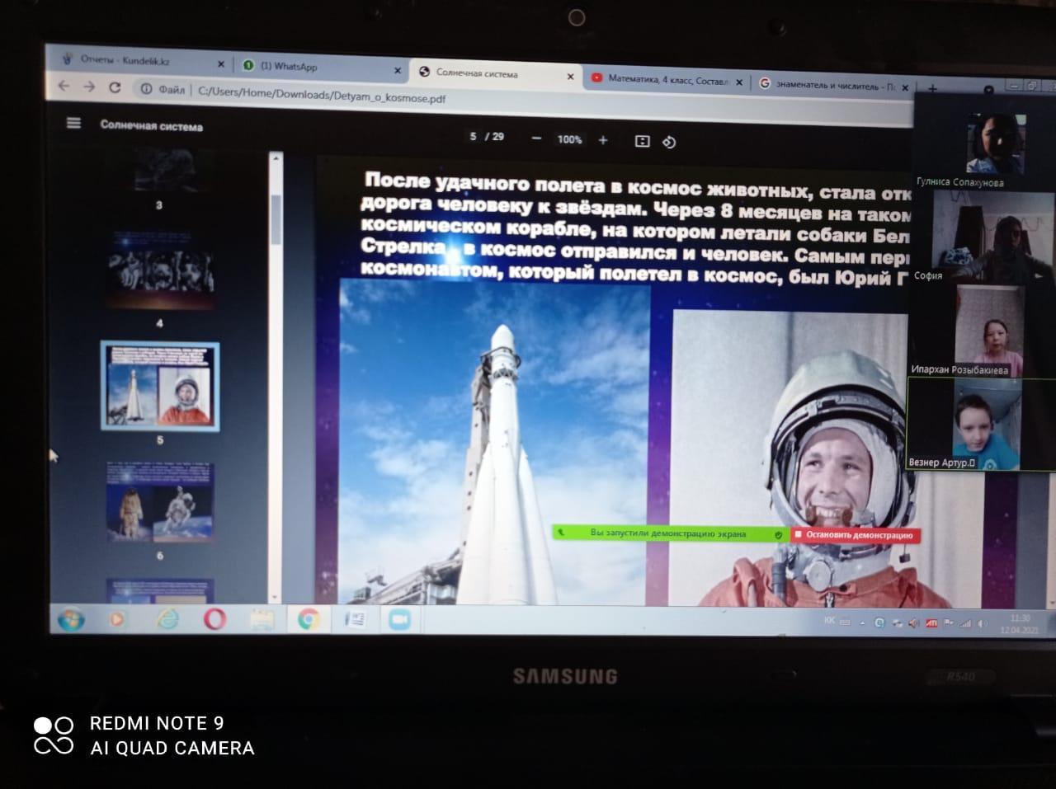Rotate the PDF document counterclockwise
Viewport: 1056px width, 789px height.
tap(669, 142)
